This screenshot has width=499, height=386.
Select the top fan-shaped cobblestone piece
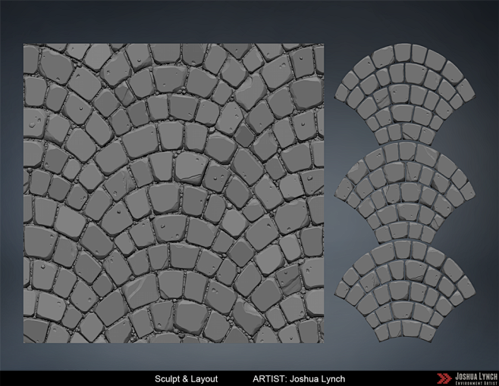coord(405,94)
